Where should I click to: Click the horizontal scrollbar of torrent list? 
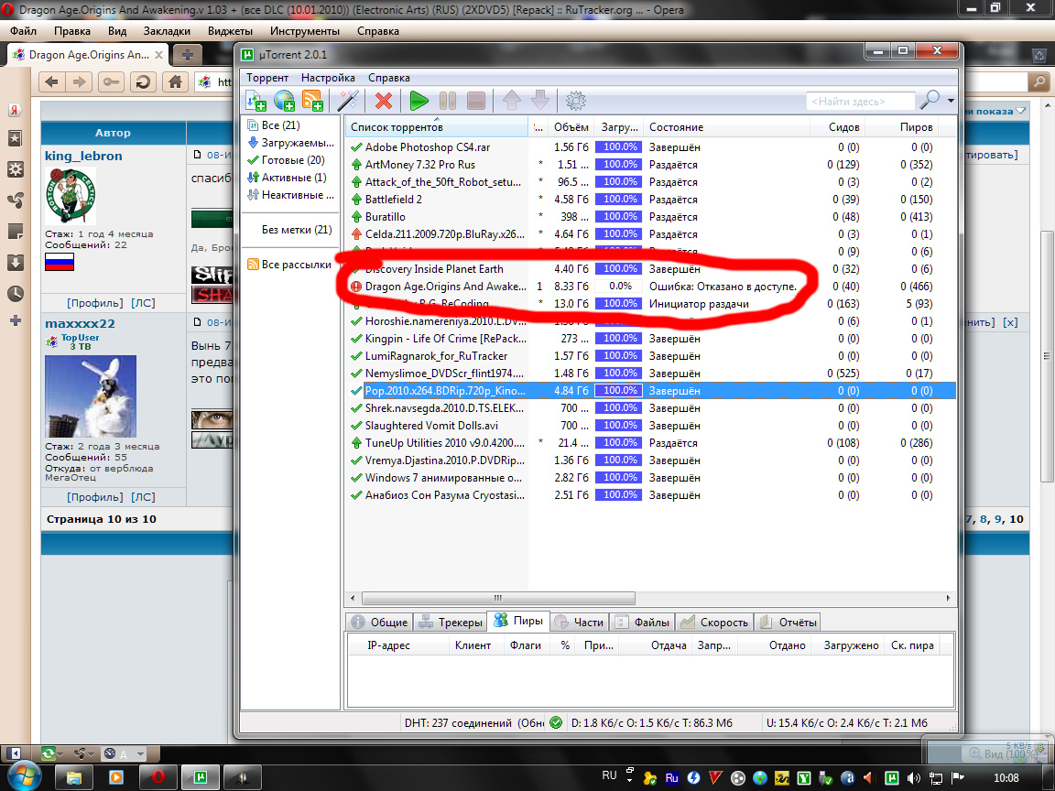498,598
